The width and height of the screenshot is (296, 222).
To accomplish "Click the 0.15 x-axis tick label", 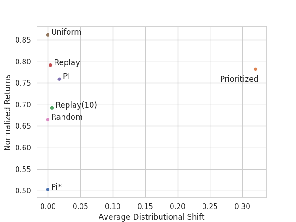I will (145, 207).
